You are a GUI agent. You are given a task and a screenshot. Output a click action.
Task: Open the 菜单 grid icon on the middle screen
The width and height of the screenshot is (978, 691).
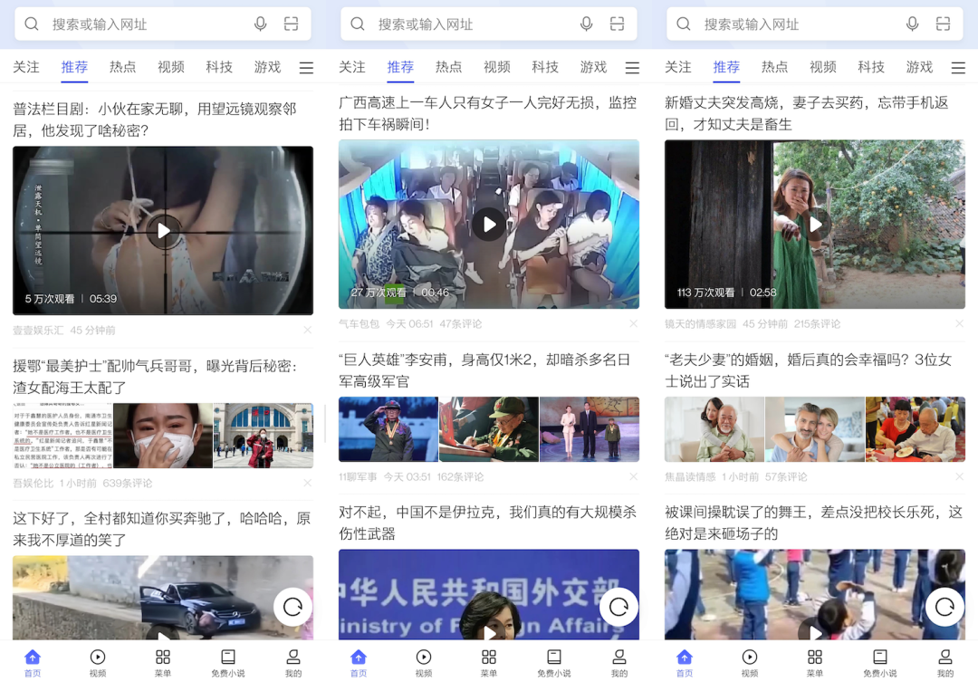coord(489,657)
